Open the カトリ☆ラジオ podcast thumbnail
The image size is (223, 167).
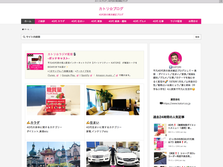pyautogui.click(x=35, y=62)
